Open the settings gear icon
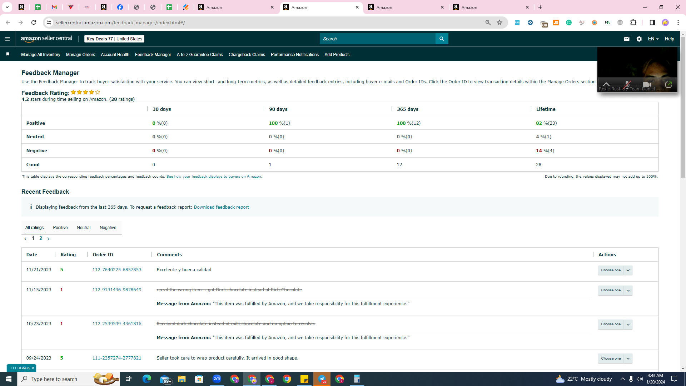Screen dimensions: 686x386 639,39
